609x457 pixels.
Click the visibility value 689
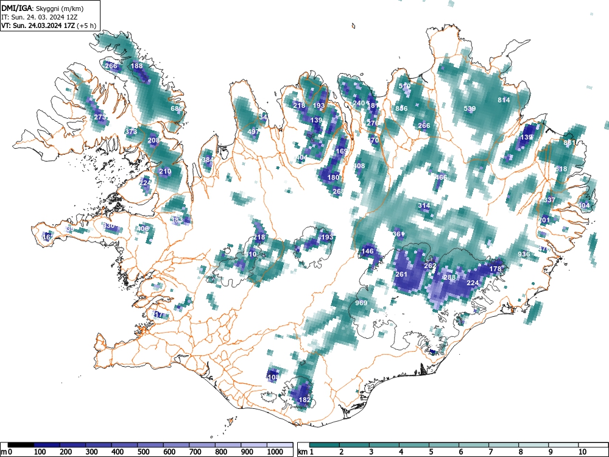177,108
